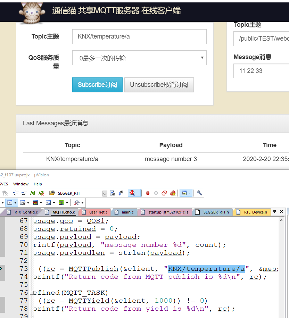The image size is (289, 318).
Task: Click the Subscribe订阅 button
Action: pos(97,85)
